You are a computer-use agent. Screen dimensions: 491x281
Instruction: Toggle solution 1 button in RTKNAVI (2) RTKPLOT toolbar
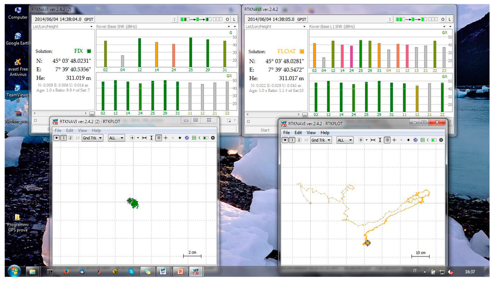tap(63, 138)
